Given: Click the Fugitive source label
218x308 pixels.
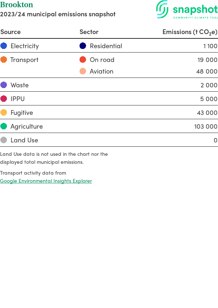Looking at the screenshot, I should [x=22, y=113].
